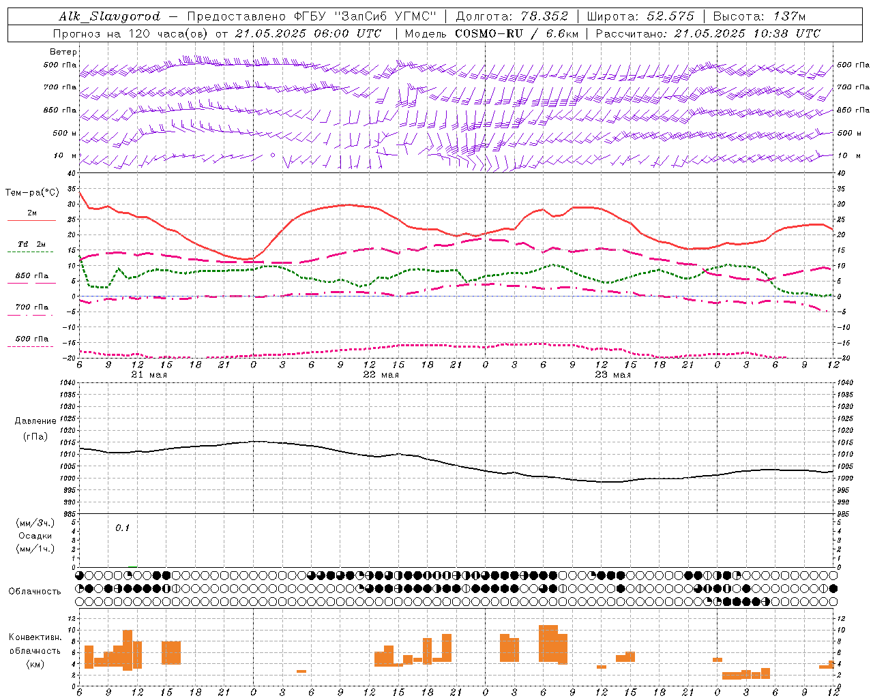The image size is (873, 698).
Task: Click the Ветер panel label
Action: coord(63,52)
